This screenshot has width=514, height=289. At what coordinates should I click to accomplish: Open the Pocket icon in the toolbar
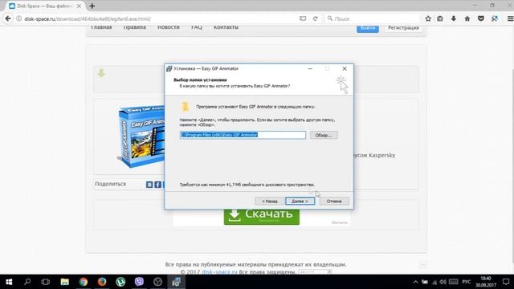(x=481, y=18)
